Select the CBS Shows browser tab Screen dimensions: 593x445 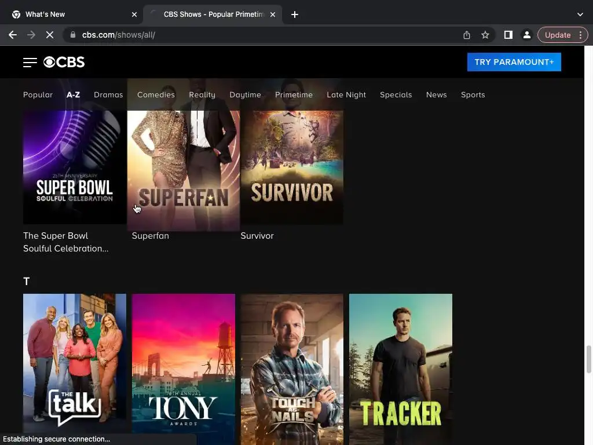(x=213, y=14)
